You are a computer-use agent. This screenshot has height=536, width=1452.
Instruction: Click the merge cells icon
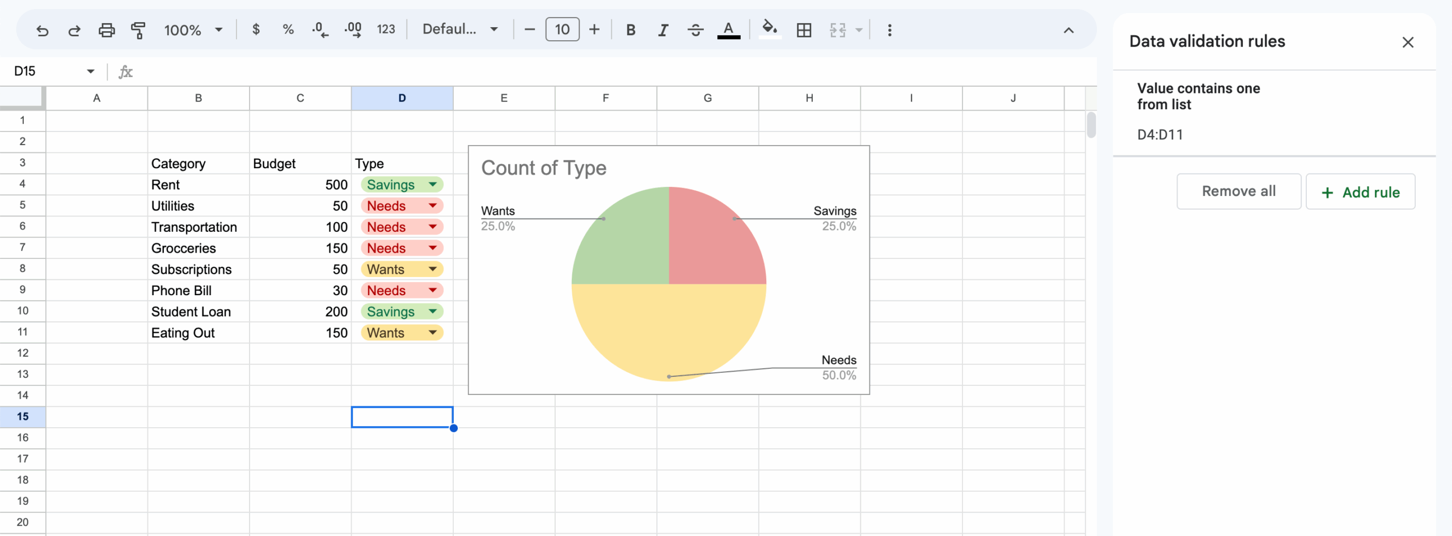838,30
